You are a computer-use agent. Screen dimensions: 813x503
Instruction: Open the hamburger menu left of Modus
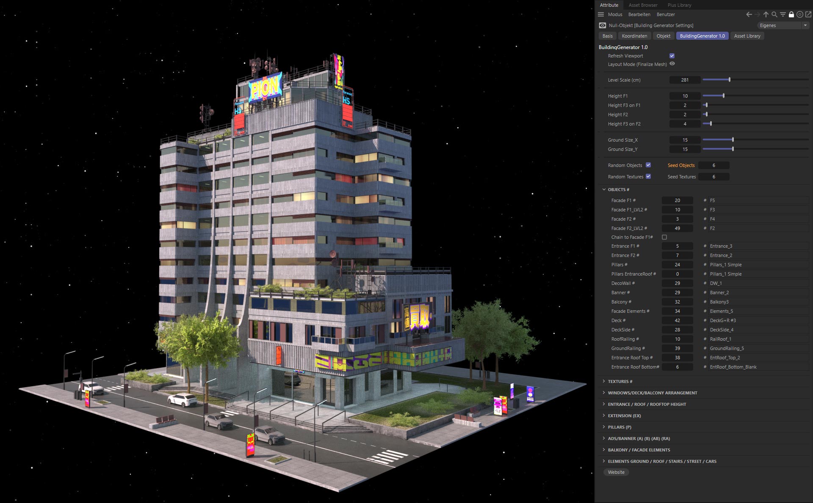point(601,14)
